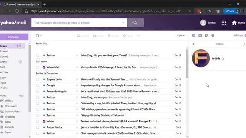Open the Drafts folder

[x=3, y=62]
